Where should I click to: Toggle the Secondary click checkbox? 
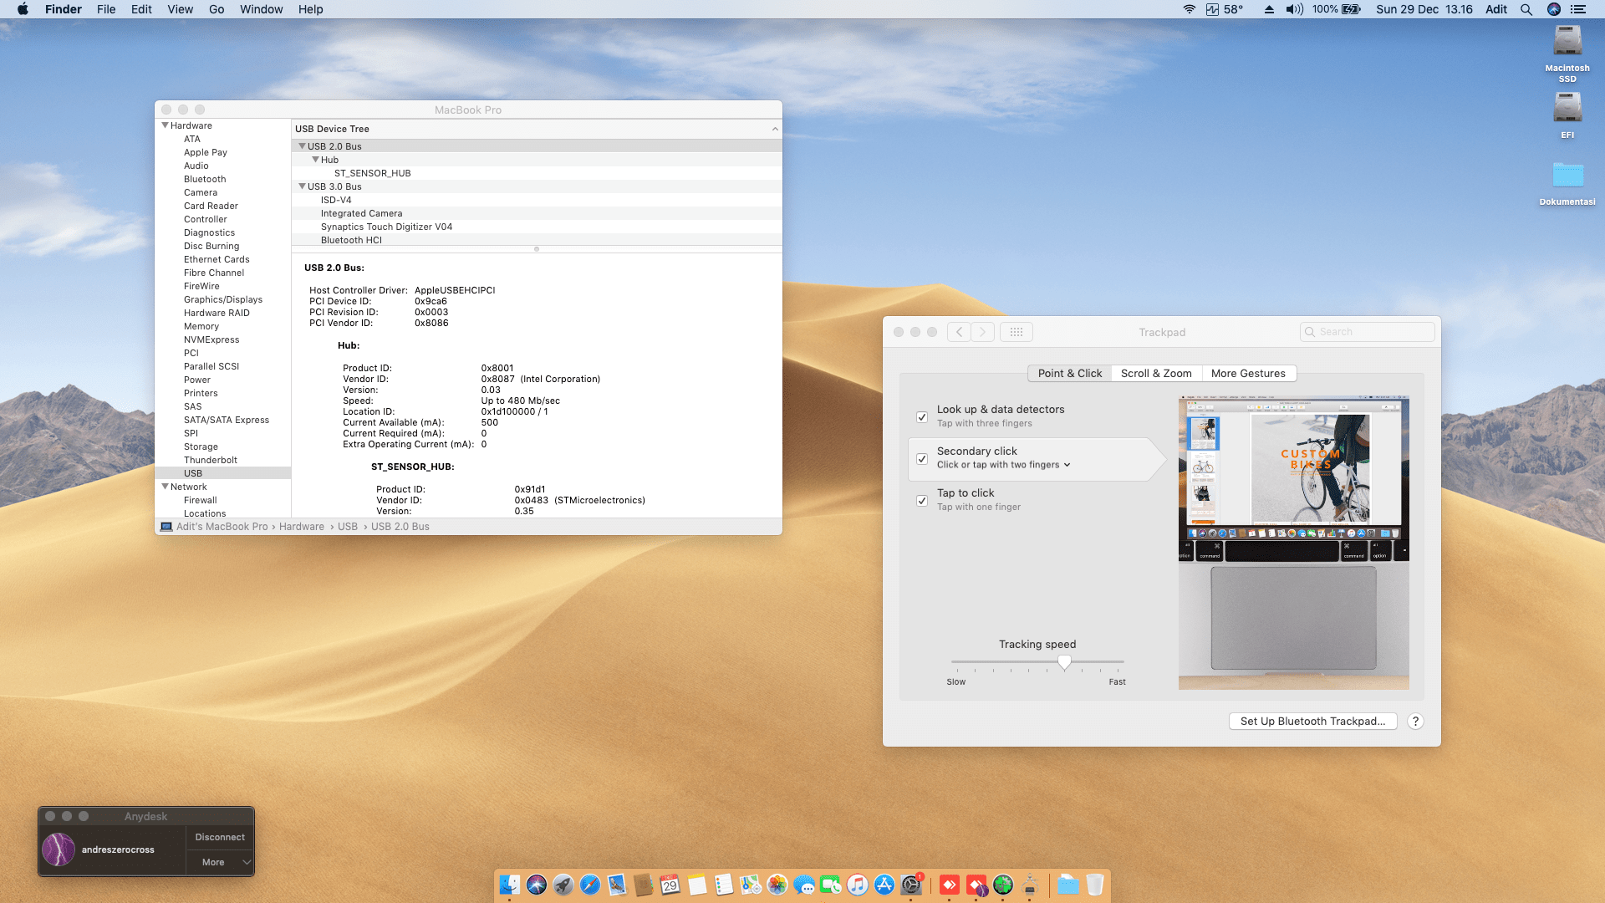click(922, 459)
